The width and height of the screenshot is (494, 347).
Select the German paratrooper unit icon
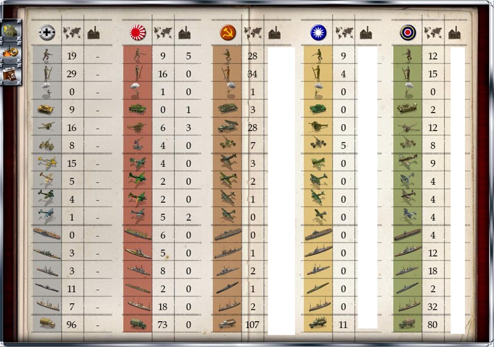point(47,90)
